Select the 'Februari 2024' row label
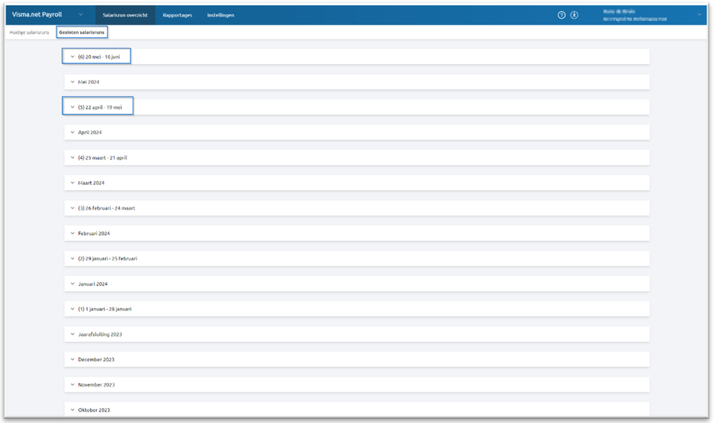Viewport: 714px width, 423px height. click(94, 234)
